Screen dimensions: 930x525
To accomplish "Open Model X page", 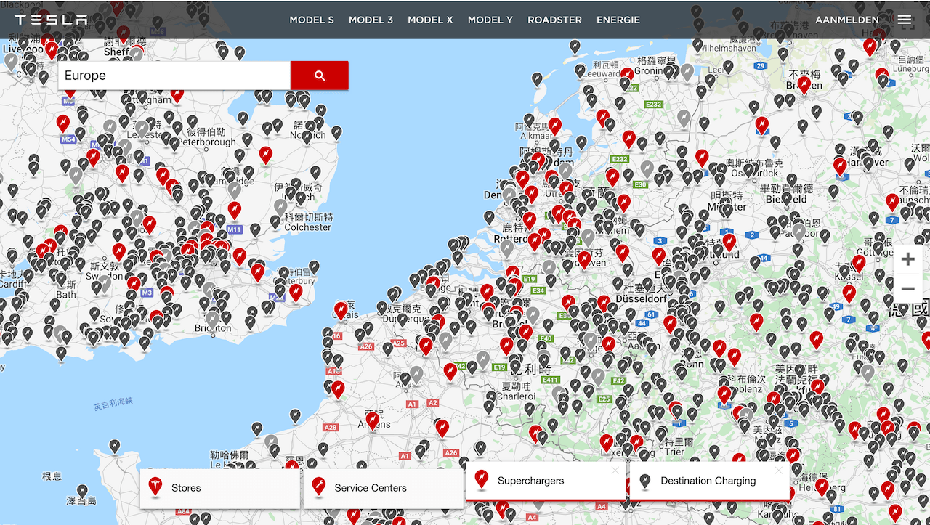I will click(430, 20).
